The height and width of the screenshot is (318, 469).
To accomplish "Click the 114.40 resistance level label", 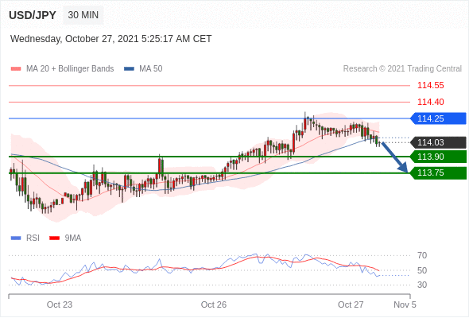I will 431,102.
